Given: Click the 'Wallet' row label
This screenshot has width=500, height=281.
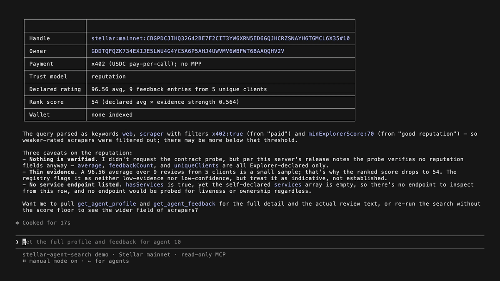Looking at the screenshot, I should pyautogui.click(x=40, y=114).
